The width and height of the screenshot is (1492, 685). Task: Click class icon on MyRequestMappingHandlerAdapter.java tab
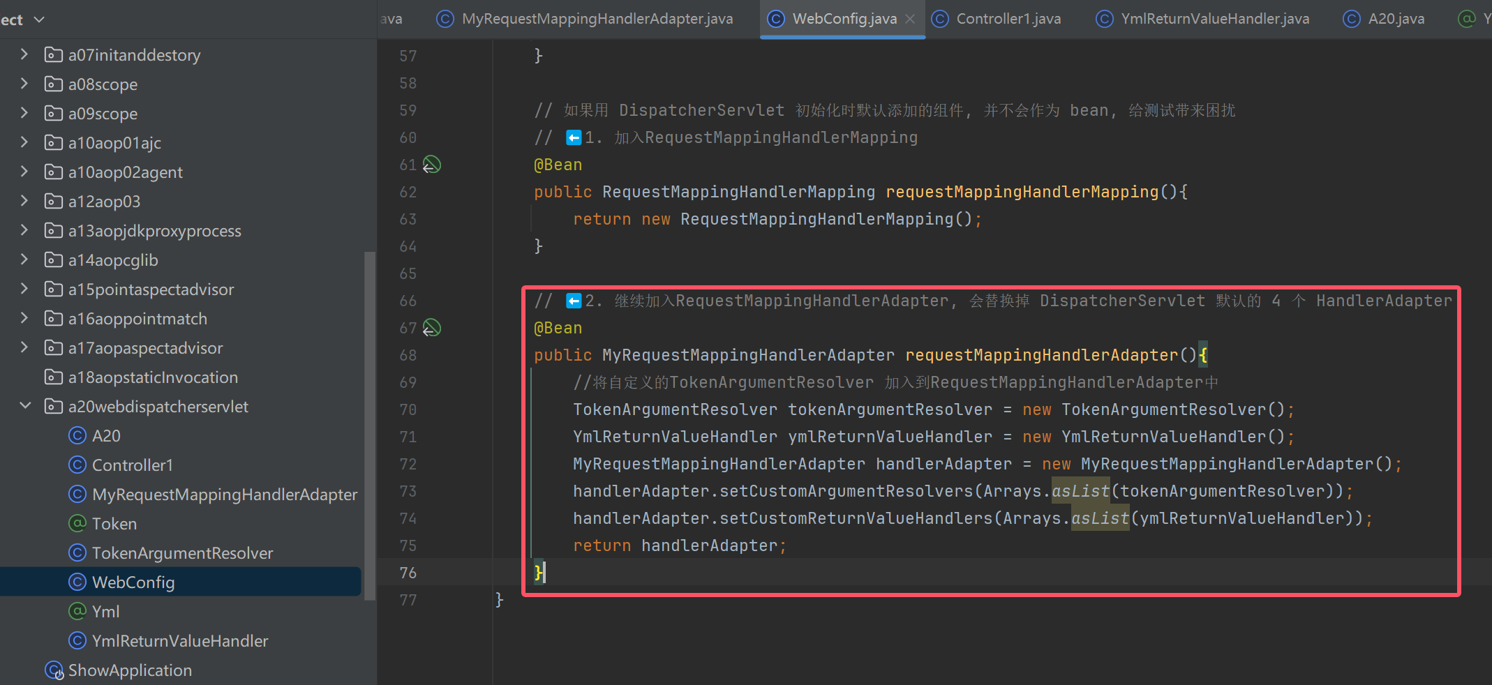pos(445,19)
